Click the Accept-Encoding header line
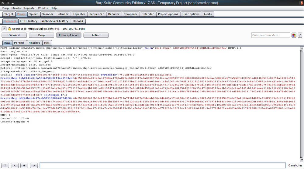The height and width of the screenshot is (169, 304). pos(26,65)
